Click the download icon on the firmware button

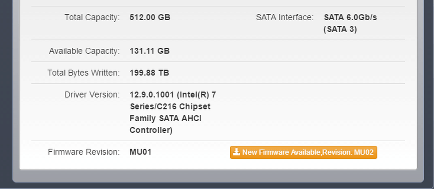tap(236, 152)
